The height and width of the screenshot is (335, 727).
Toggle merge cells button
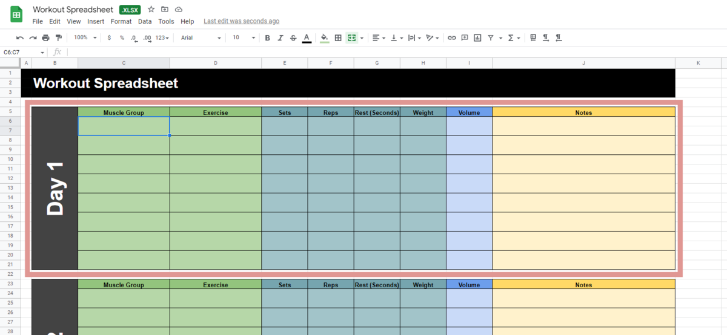point(351,37)
